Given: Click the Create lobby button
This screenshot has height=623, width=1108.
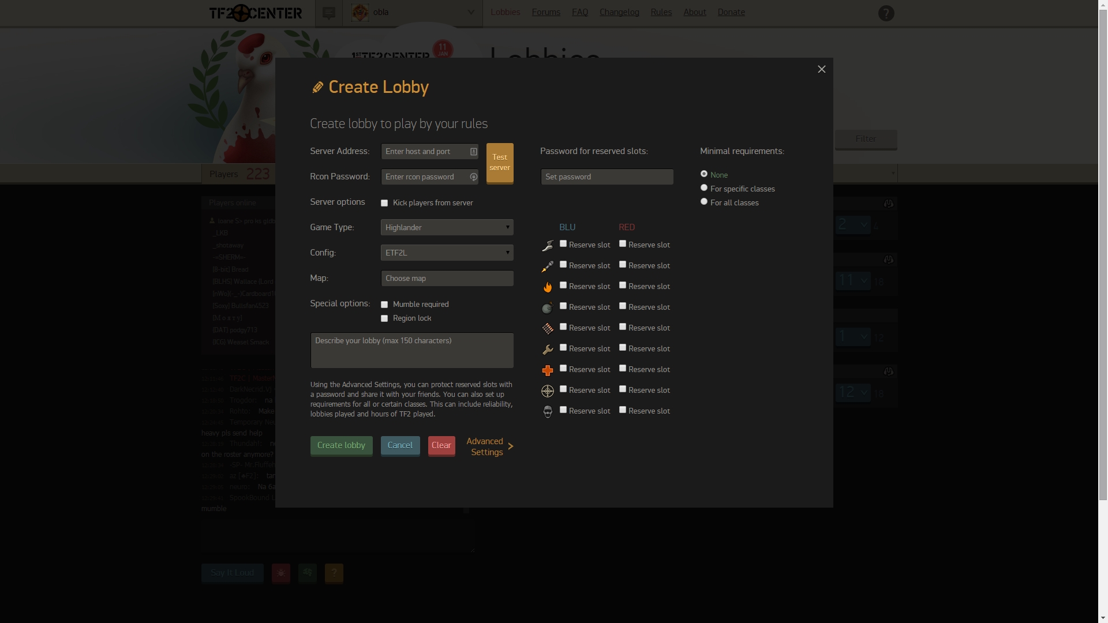Looking at the screenshot, I should point(342,446).
